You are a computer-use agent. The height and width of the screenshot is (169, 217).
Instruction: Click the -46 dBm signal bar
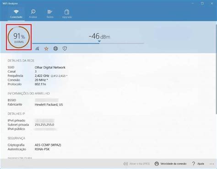[x=88, y=43]
